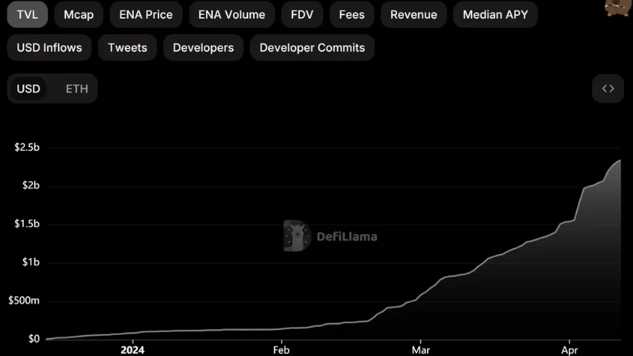633x356 pixels.
Task: Show Developers metric on chart
Action: [x=204, y=47]
